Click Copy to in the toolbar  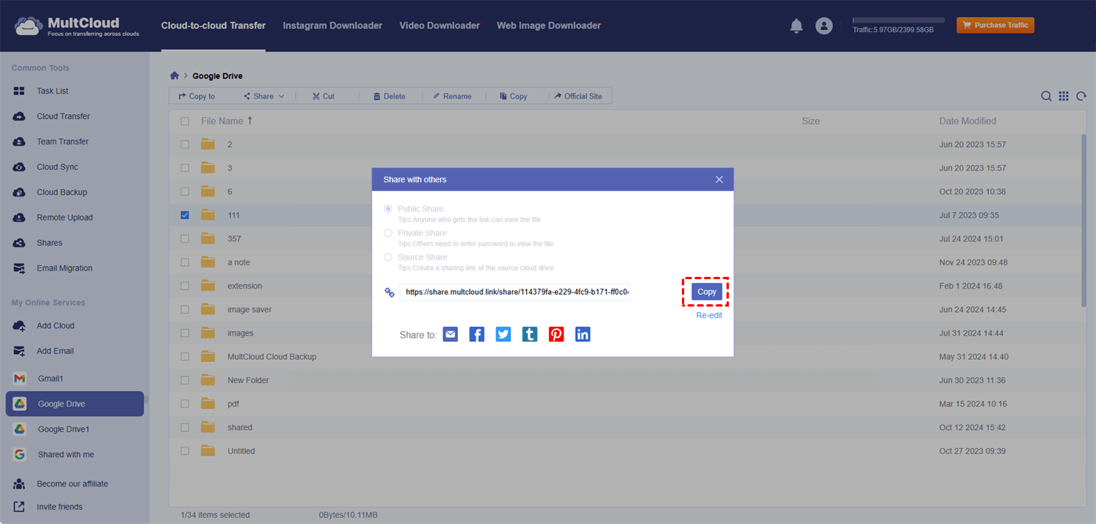[196, 96]
